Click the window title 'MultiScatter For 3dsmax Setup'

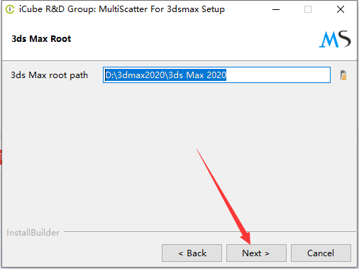click(162, 9)
